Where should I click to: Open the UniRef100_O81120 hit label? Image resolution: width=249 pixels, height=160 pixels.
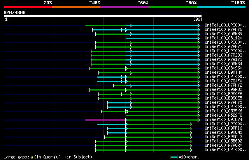click(223, 38)
